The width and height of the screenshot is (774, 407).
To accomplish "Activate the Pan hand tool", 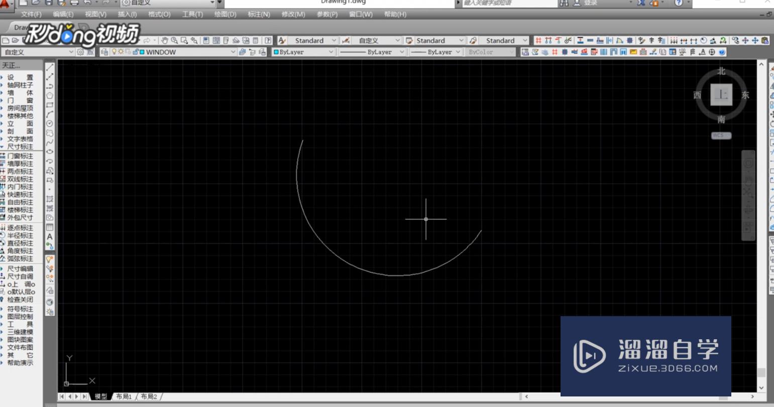I will pos(164,41).
